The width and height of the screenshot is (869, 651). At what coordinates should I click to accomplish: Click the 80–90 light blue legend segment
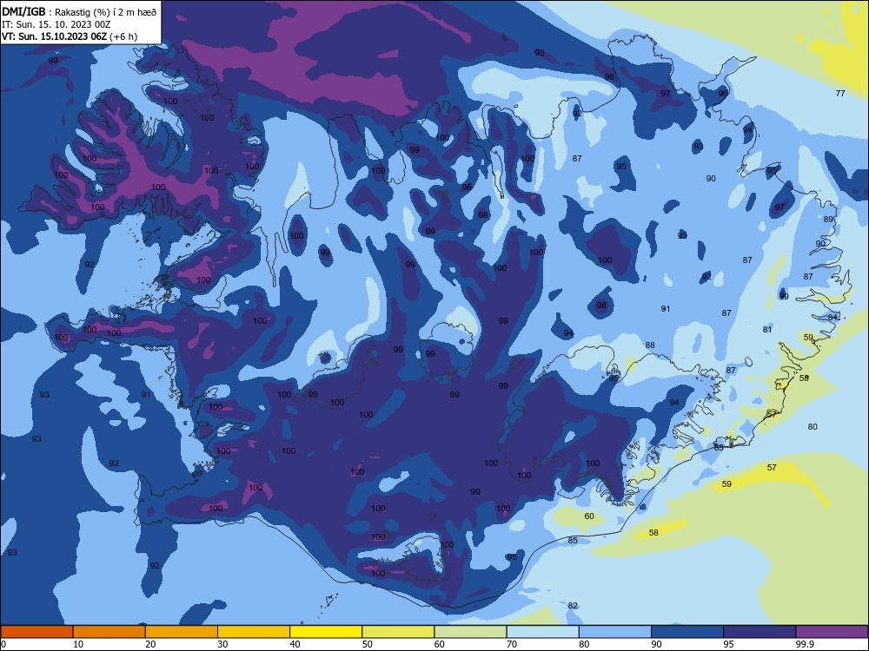(x=615, y=632)
